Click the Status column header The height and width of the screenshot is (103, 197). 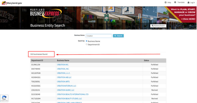[x=146, y=61]
